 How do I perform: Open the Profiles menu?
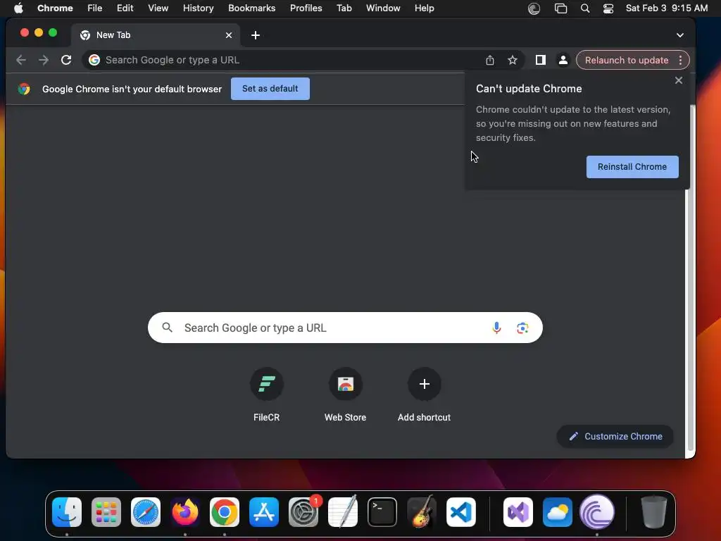306,8
